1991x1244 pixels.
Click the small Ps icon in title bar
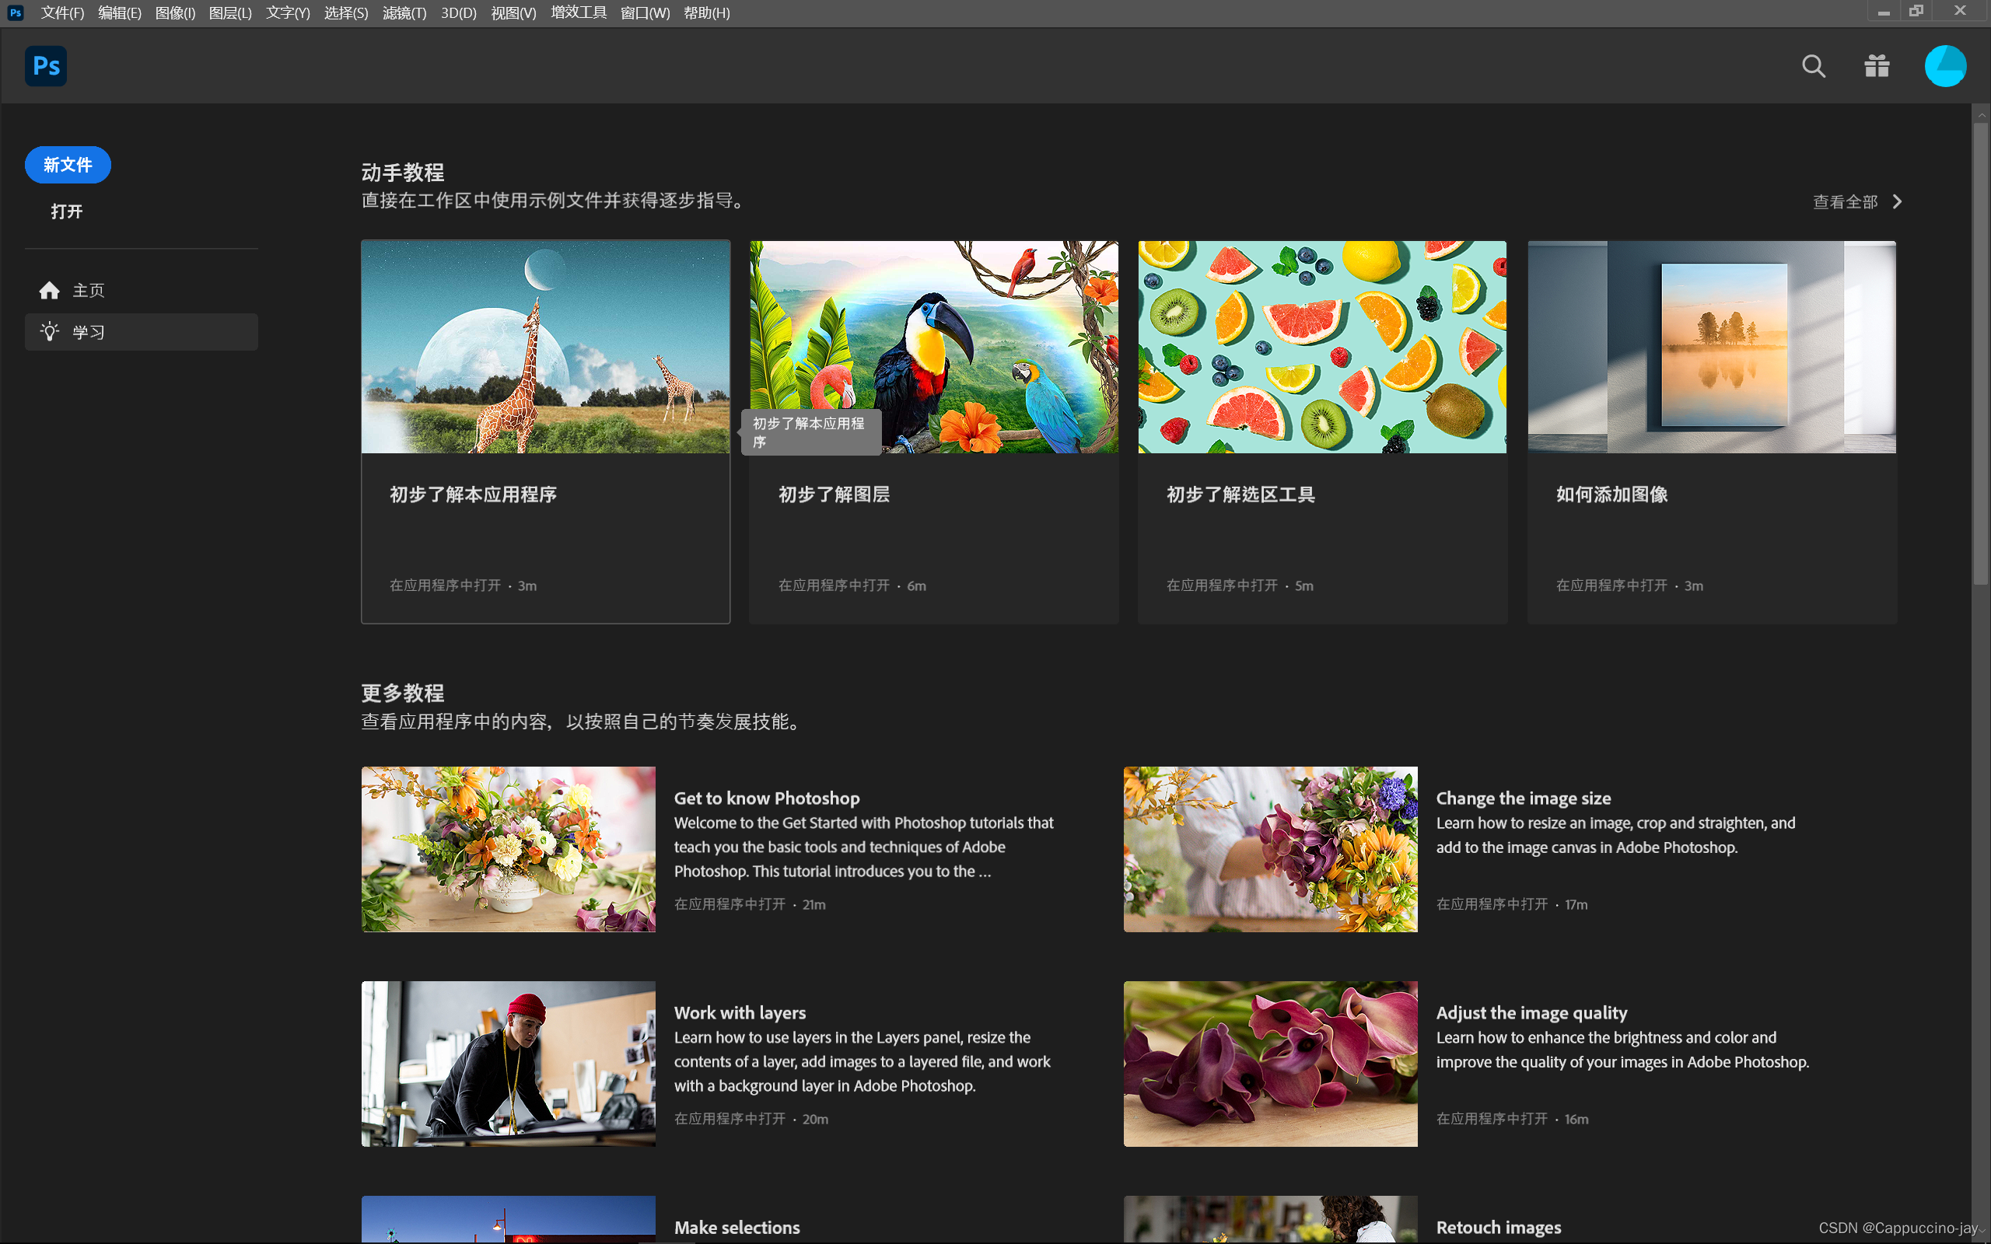[15, 12]
